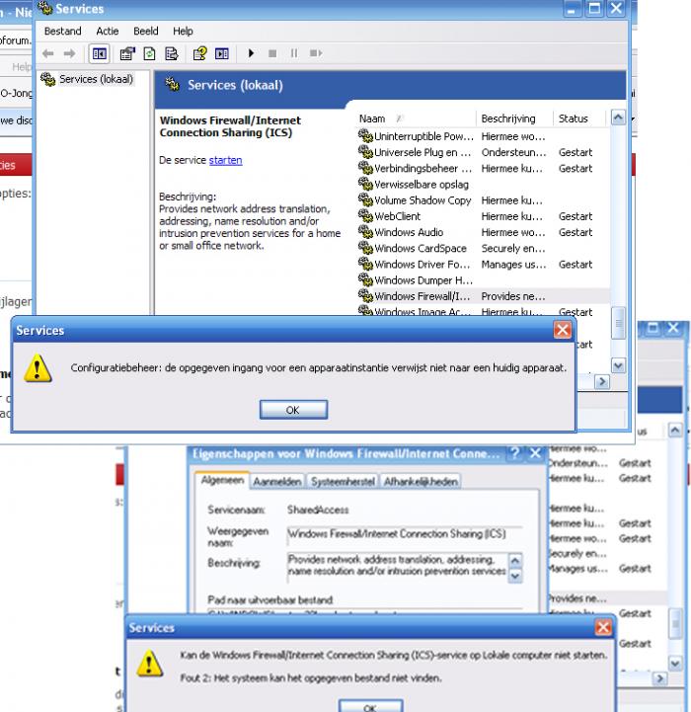This screenshot has height=712, width=691.
Task: Click the Refresh toolbar icon
Action: 149,53
